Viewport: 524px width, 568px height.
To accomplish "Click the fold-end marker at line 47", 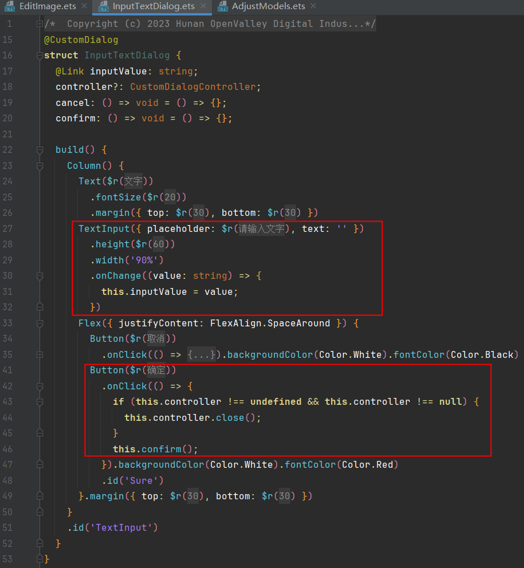I will coord(40,464).
